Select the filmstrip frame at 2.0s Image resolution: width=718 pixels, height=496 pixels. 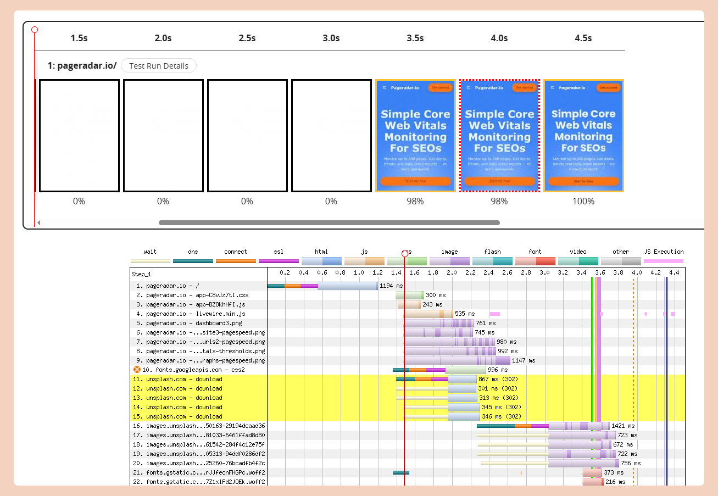coord(163,136)
